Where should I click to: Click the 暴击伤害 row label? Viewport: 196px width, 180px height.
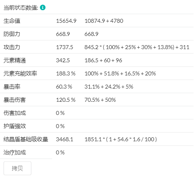(15, 100)
